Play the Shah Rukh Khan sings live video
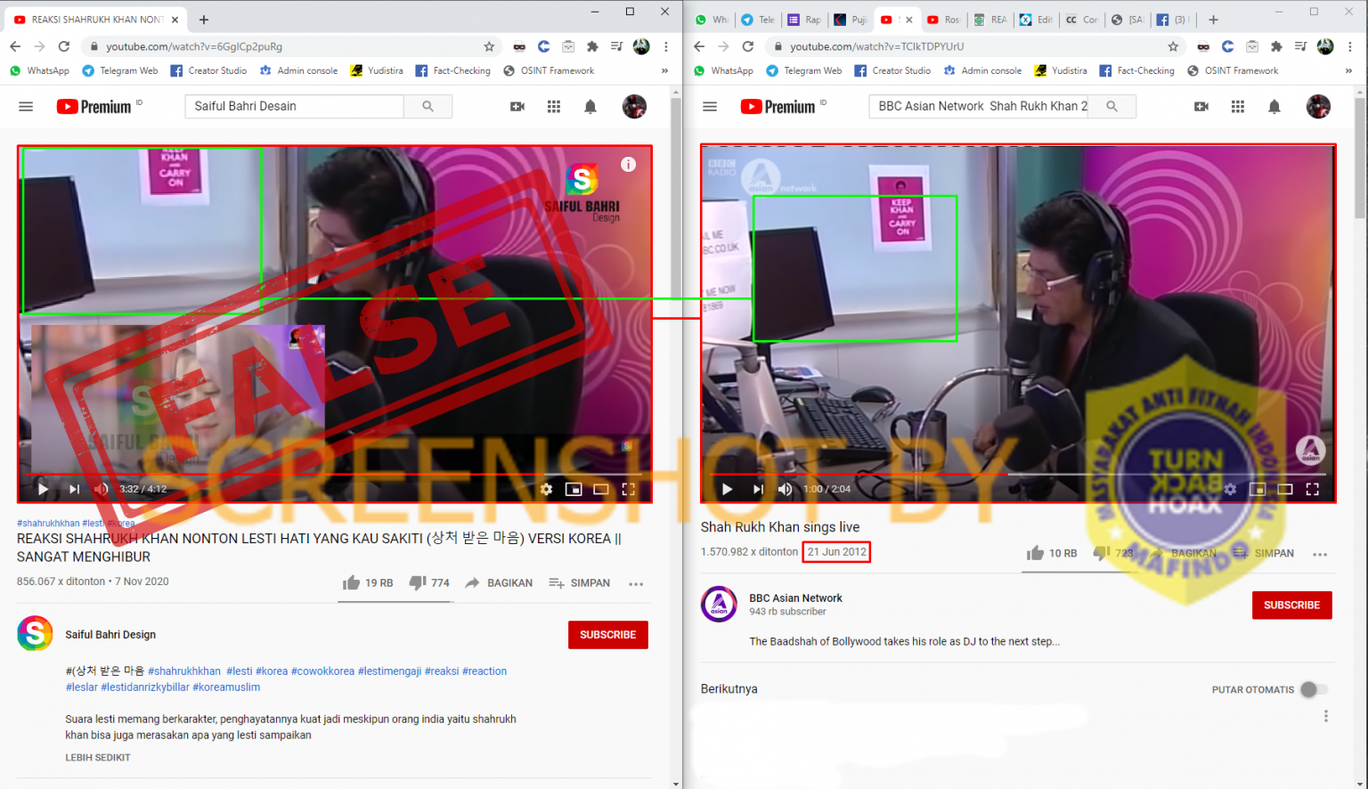The width and height of the screenshot is (1368, 789). click(727, 489)
